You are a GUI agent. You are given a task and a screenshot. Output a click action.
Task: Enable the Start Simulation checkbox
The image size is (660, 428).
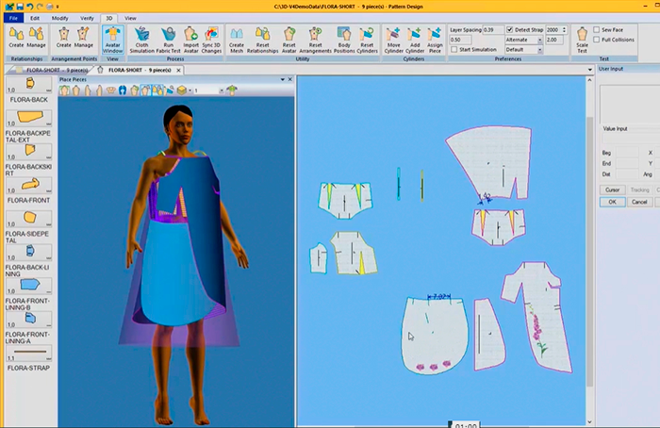[x=454, y=50]
